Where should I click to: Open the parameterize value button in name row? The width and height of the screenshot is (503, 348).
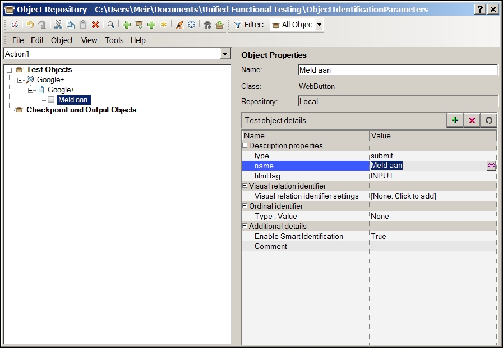(x=491, y=166)
